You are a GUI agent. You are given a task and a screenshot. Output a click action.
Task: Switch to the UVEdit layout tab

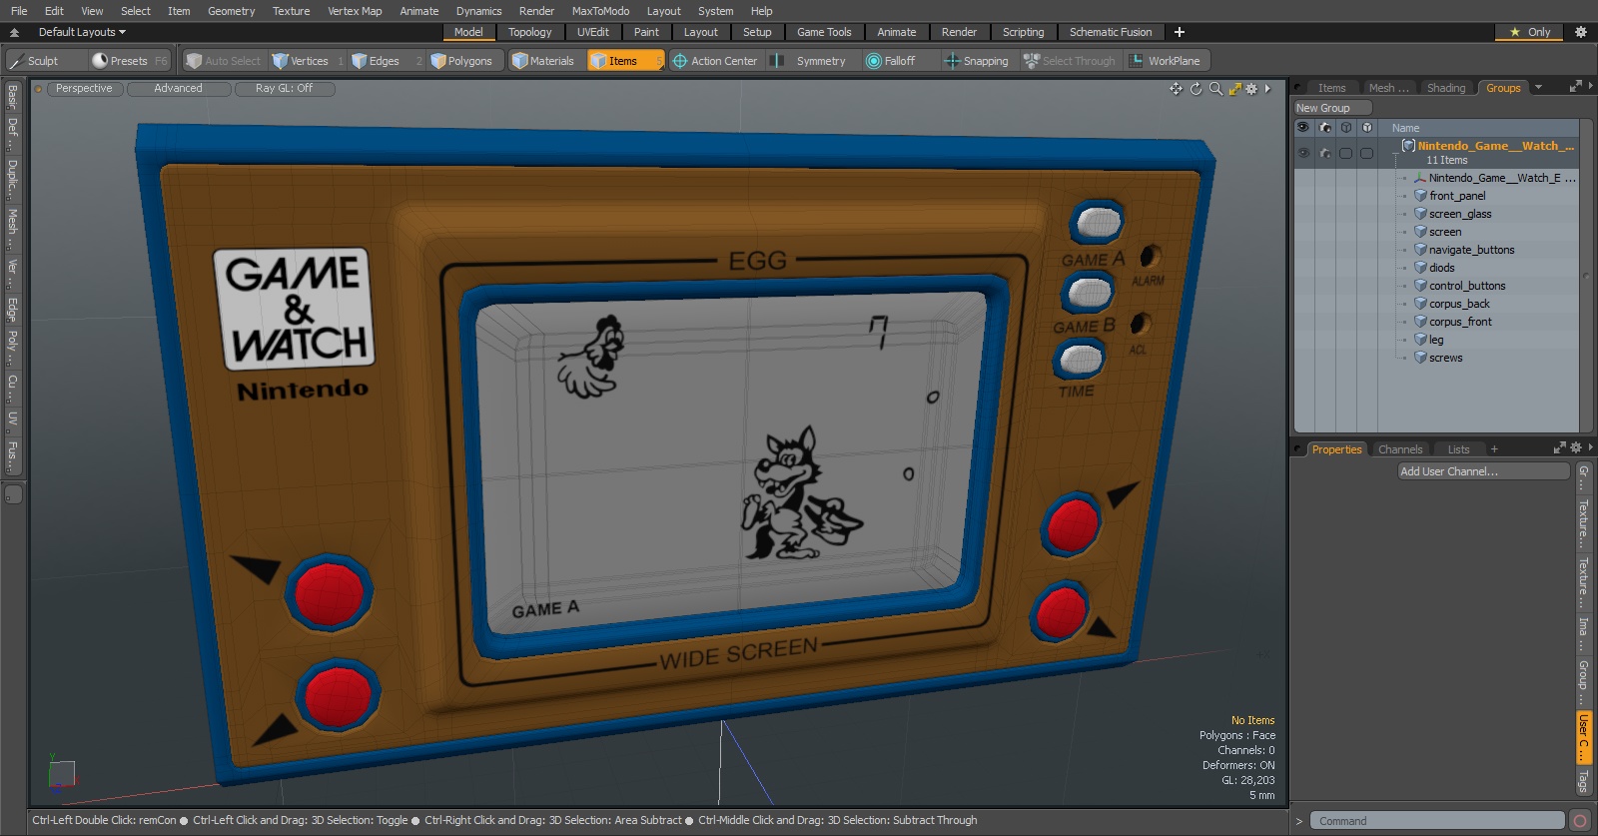592,32
